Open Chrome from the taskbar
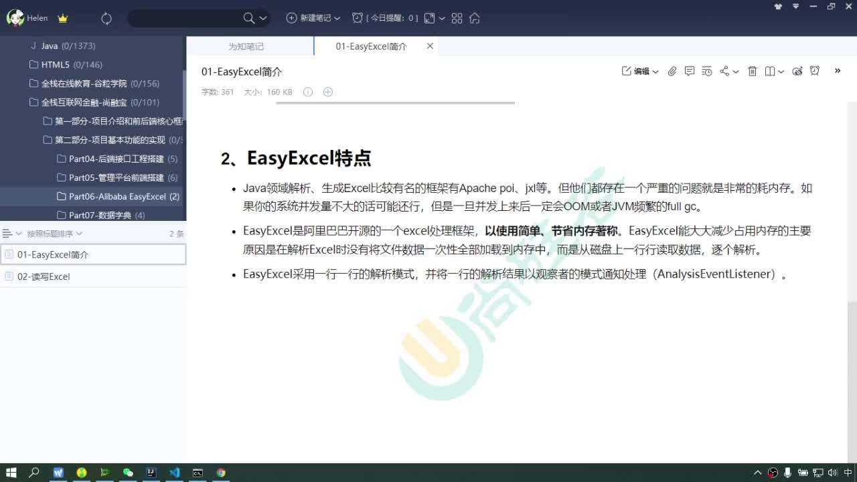 coord(221,473)
